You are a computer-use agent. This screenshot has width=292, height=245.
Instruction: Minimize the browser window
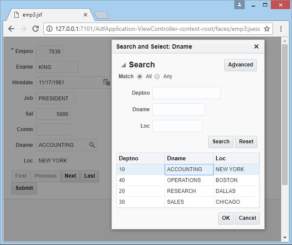(x=253, y=5)
